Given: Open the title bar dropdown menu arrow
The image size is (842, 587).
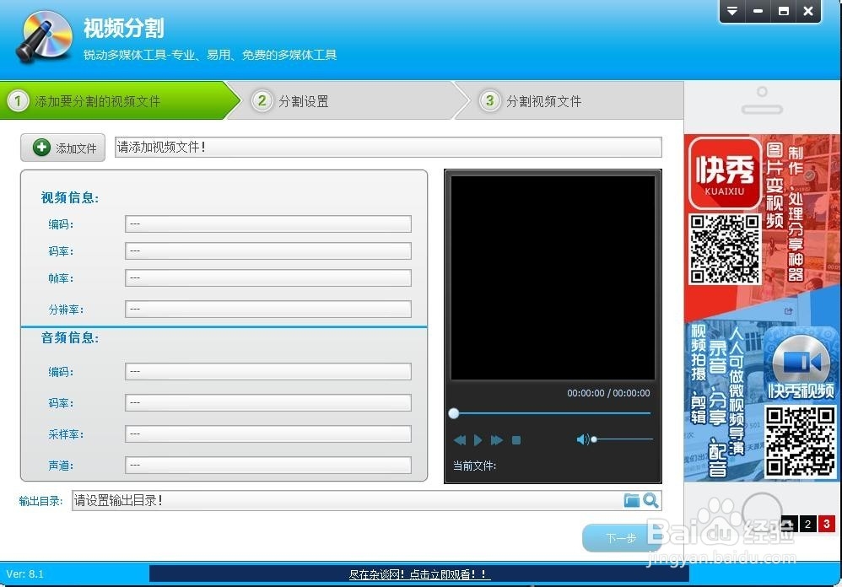Looking at the screenshot, I should click(x=732, y=11).
